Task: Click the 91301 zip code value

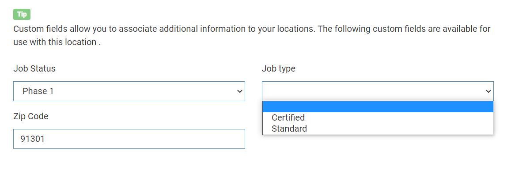Action: (33, 139)
